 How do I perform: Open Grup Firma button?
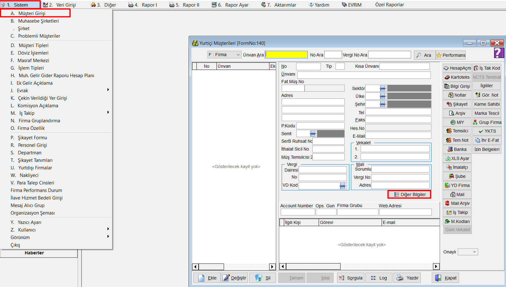[x=487, y=122]
